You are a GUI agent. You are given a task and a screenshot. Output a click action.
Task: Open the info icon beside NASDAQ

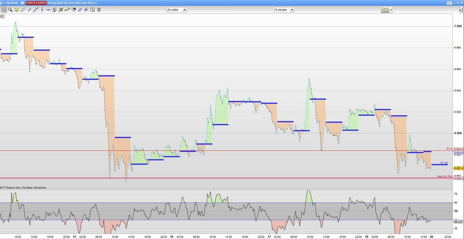pos(22,3)
